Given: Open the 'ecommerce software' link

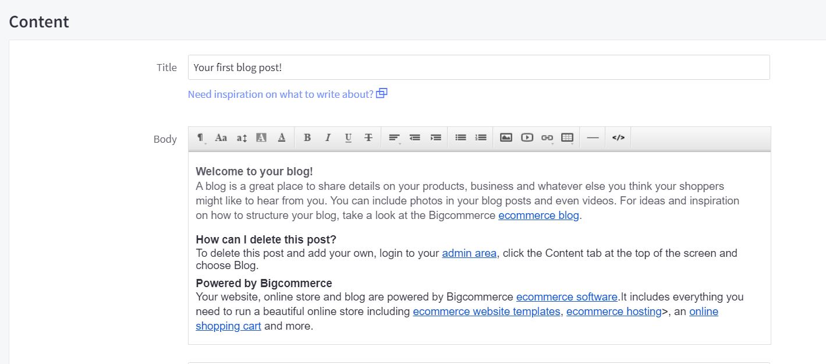Looking at the screenshot, I should coord(567,297).
